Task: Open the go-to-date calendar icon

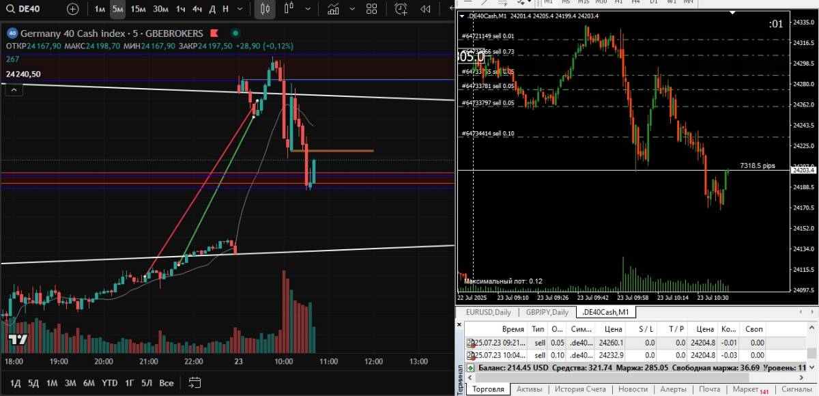Action: coord(195,382)
